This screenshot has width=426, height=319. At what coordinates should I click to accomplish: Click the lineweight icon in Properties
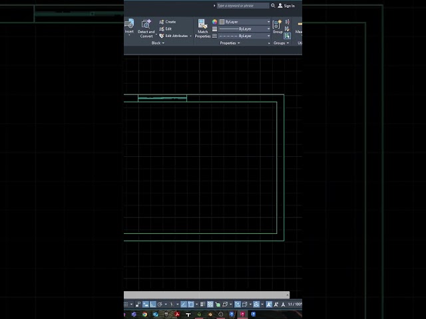point(214,29)
